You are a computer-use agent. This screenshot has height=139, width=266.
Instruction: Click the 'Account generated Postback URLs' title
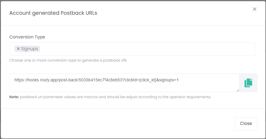click(53, 13)
